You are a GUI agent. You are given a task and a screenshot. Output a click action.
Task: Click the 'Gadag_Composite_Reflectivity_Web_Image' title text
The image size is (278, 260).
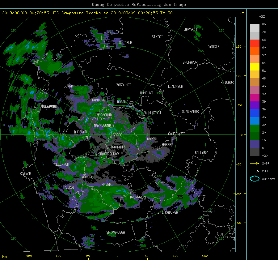point(139,5)
